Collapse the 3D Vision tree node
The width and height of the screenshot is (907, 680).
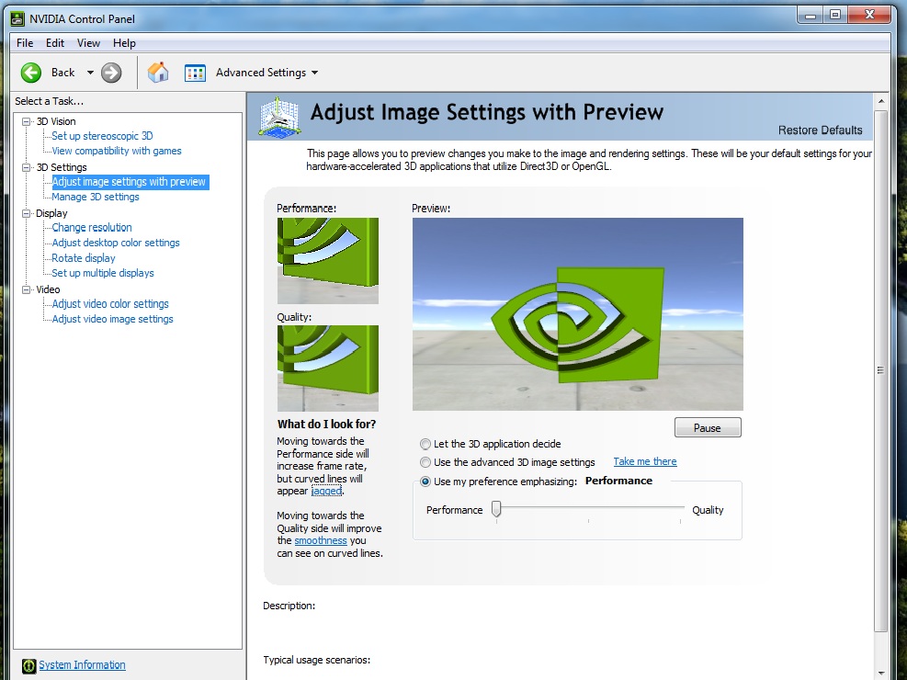pos(26,121)
